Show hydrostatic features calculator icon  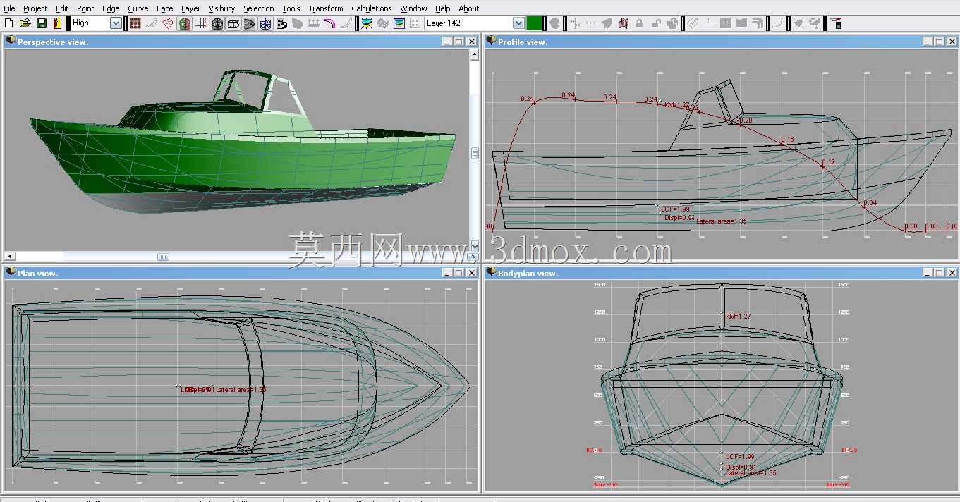pos(282,23)
